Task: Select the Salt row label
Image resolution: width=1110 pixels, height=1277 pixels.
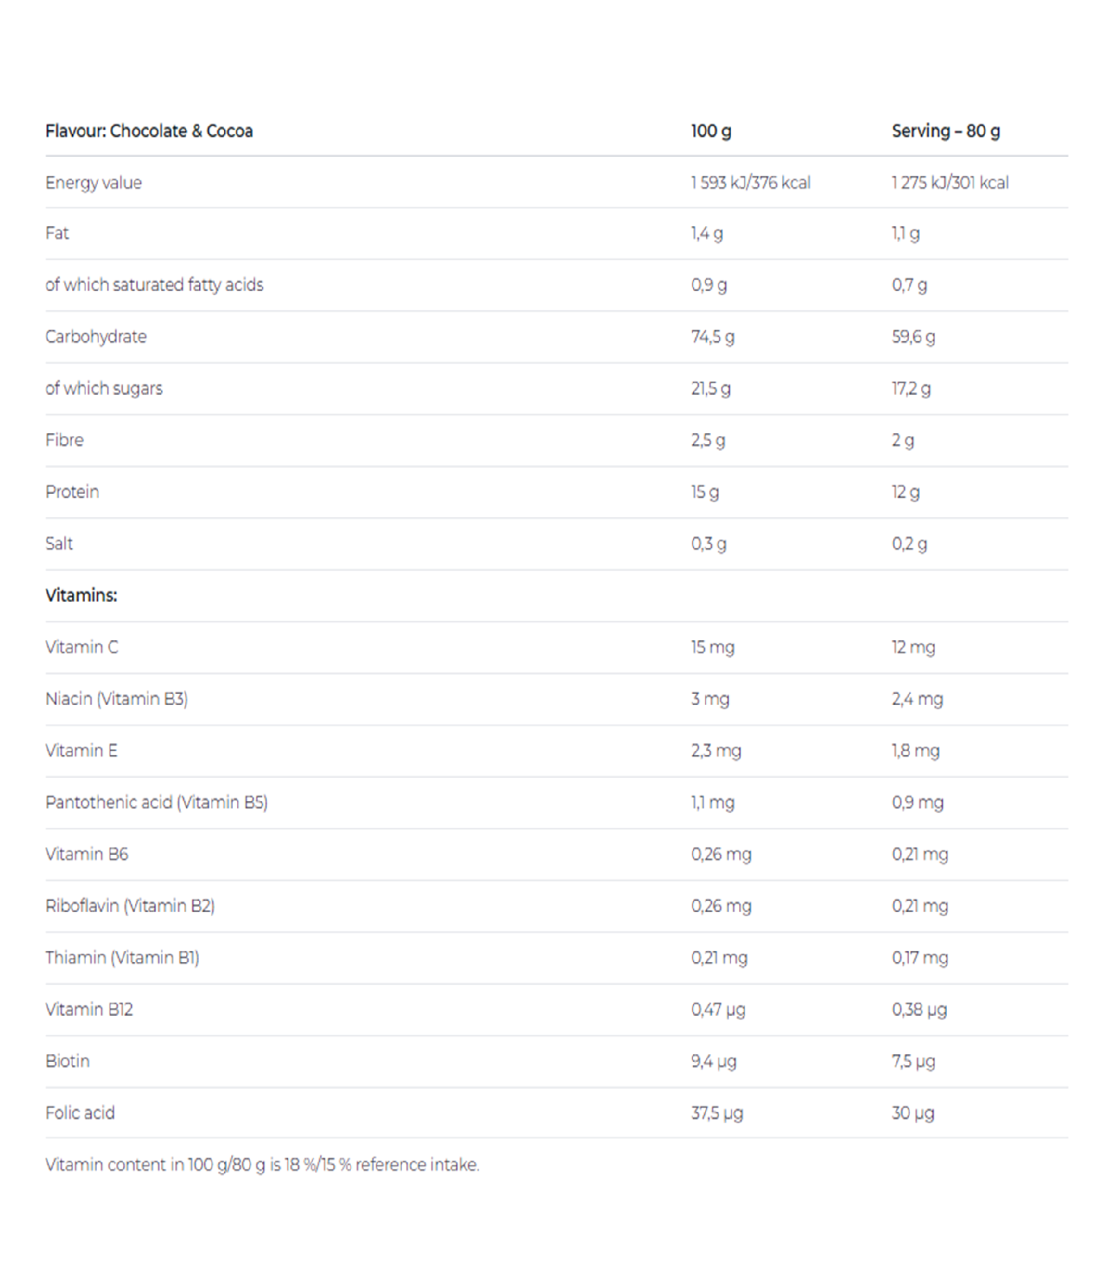Action: 59,543
